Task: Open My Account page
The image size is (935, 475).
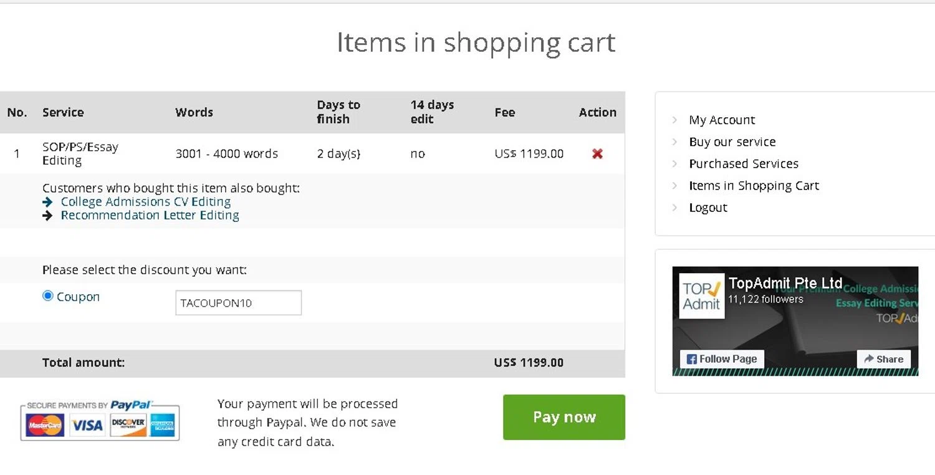Action: (722, 120)
